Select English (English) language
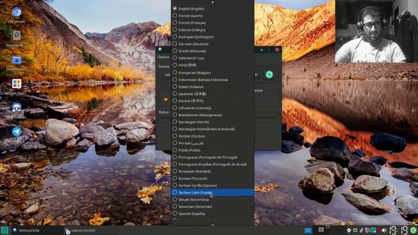This screenshot has width=418, height=235. point(212,8)
